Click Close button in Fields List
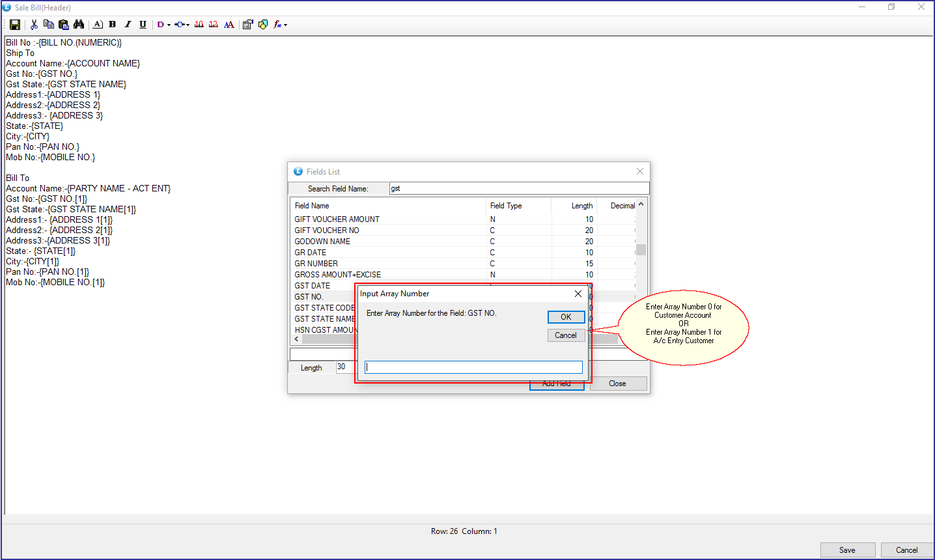The width and height of the screenshot is (935, 560). (618, 384)
